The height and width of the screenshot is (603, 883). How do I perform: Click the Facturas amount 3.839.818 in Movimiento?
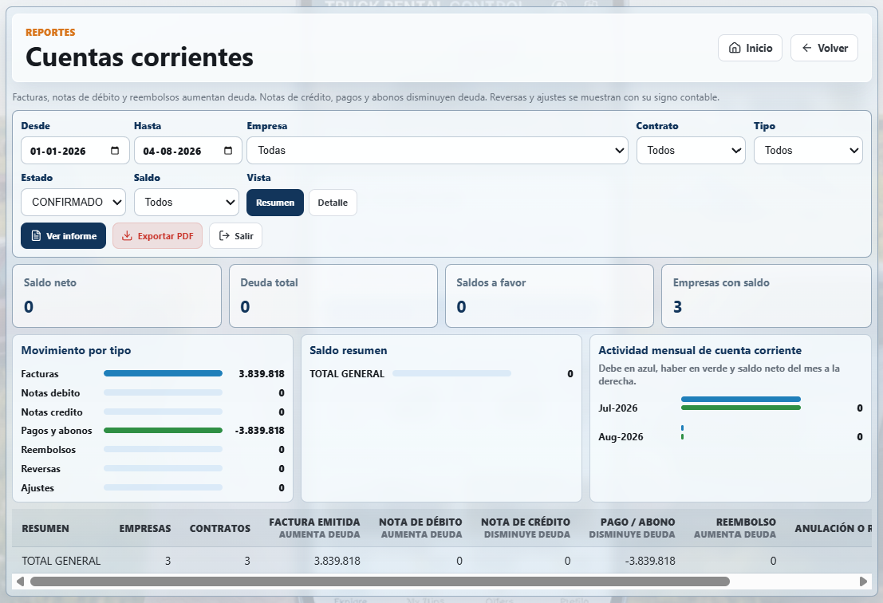262,374
